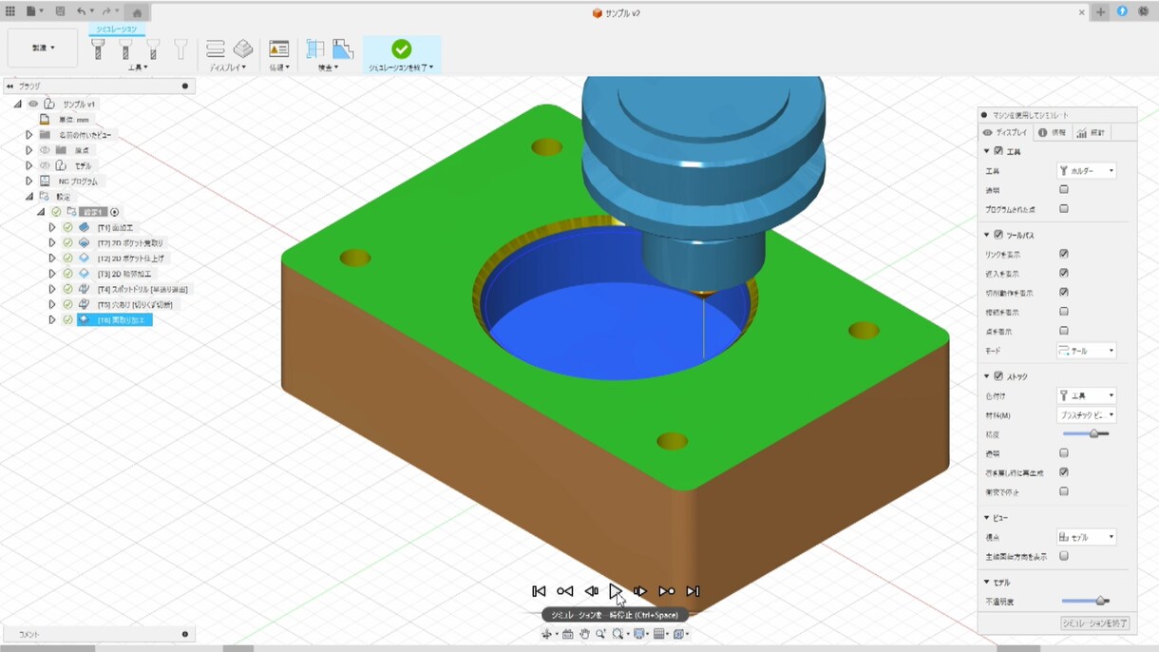Toggle visibility eye of サンプル v1

pos(33,104)
